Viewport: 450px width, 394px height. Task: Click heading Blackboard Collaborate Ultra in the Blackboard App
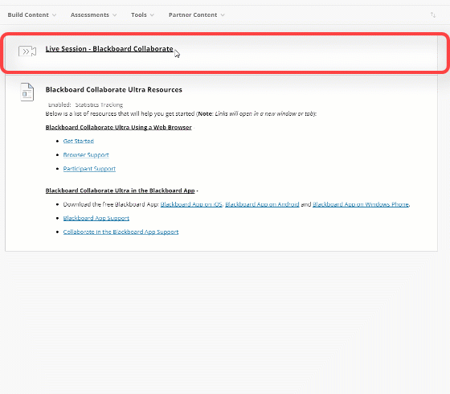point(120,191)
